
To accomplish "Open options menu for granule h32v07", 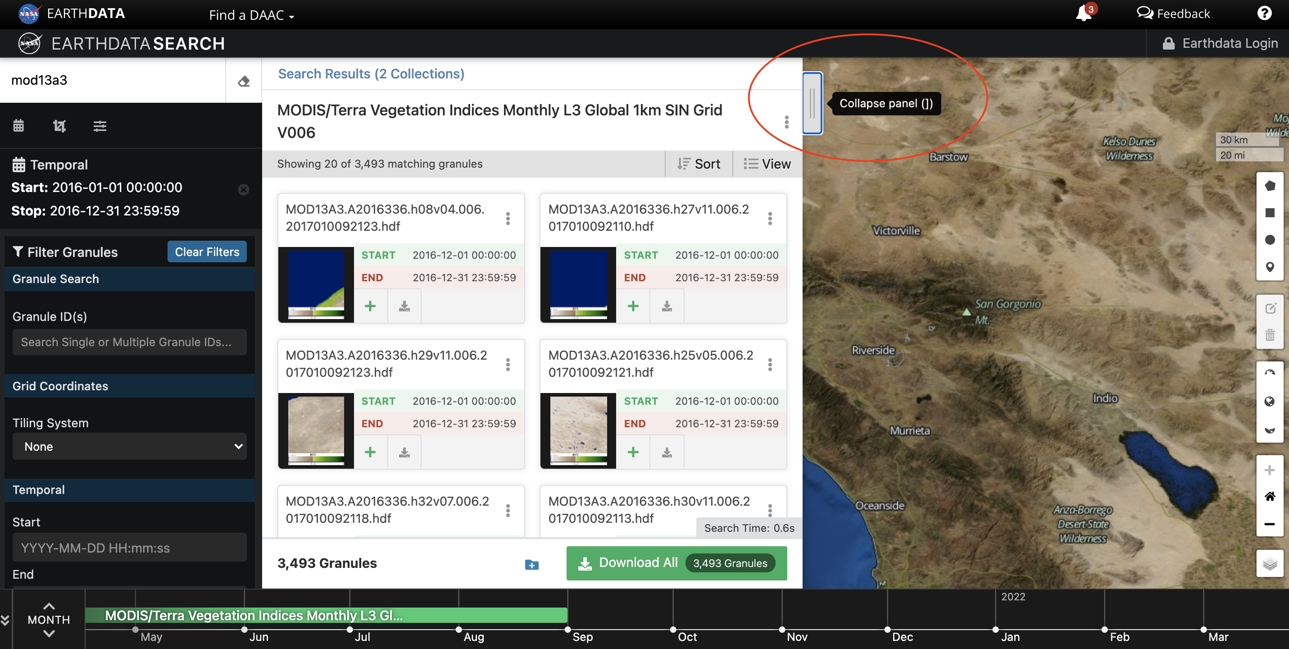I will pyautogui.click(x=508, y=510).
